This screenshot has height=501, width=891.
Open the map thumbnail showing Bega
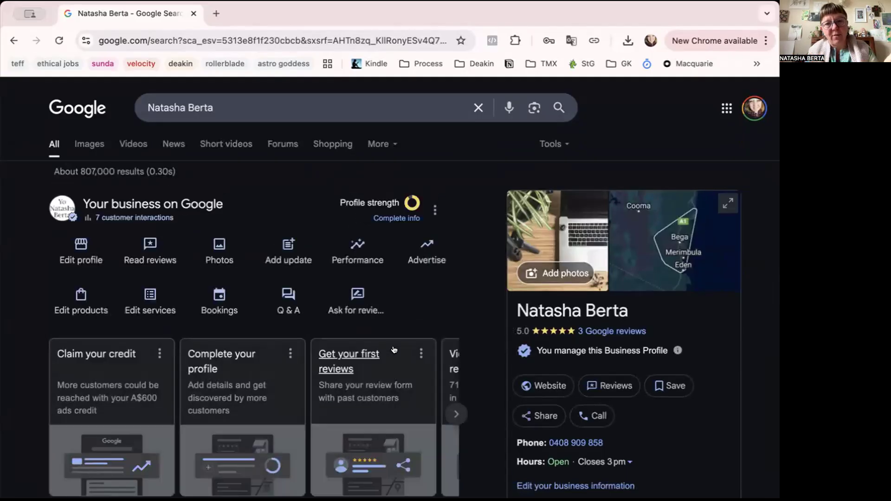674,241
